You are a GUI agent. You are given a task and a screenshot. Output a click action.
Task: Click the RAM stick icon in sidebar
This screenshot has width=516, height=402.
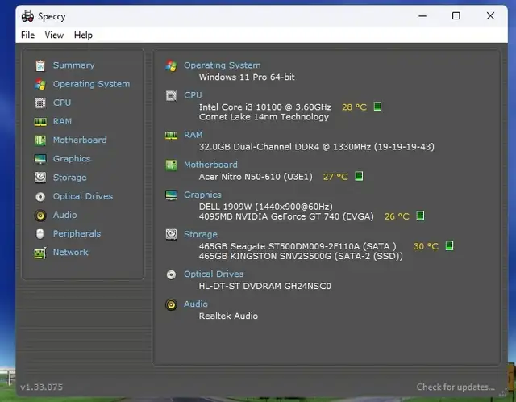[40, 122]
